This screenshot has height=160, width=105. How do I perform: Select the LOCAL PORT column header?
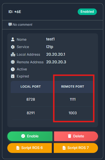tap(31, 87)
